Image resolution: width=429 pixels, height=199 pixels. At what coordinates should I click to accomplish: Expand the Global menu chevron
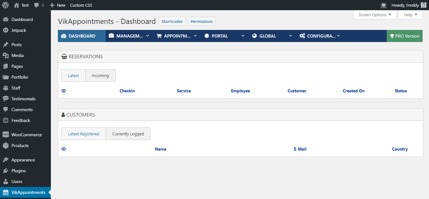(x=291, y=36)
